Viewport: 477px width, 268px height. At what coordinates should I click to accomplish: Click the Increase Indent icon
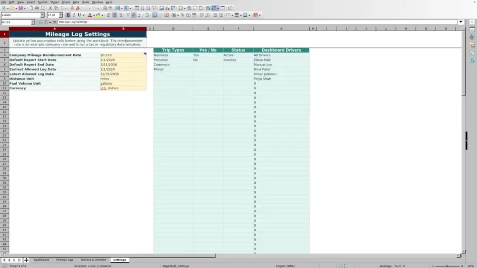pyautogui.click(x=215, y=15)
